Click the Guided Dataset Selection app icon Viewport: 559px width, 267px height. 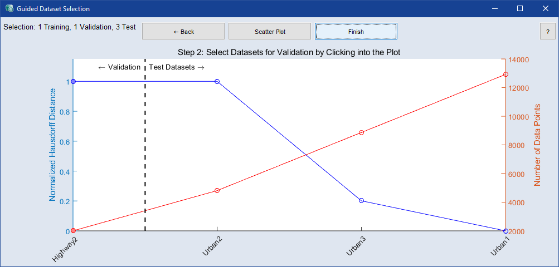(x=9, y=9)
